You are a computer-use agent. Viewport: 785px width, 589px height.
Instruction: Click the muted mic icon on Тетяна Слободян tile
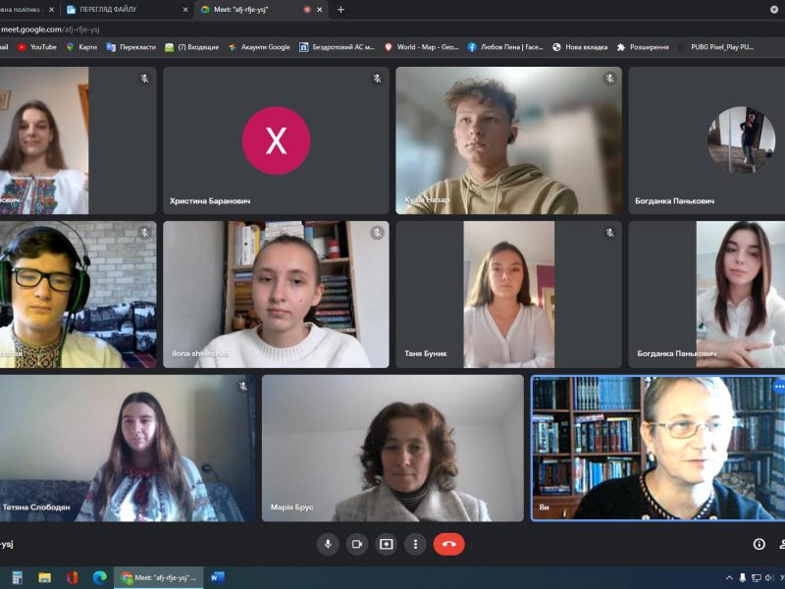242,387
